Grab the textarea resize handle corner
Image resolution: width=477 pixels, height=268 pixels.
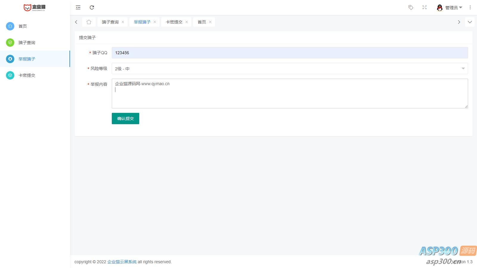click(466, 107)
